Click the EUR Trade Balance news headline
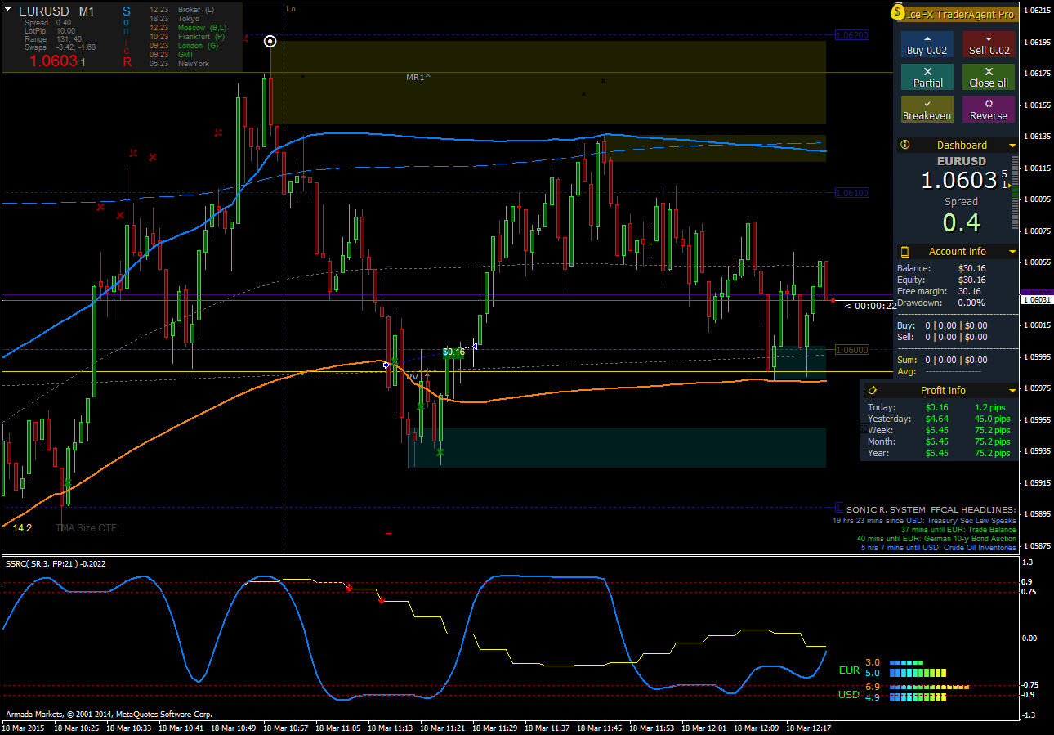The image size is (1054, 735). pos(958,530)
